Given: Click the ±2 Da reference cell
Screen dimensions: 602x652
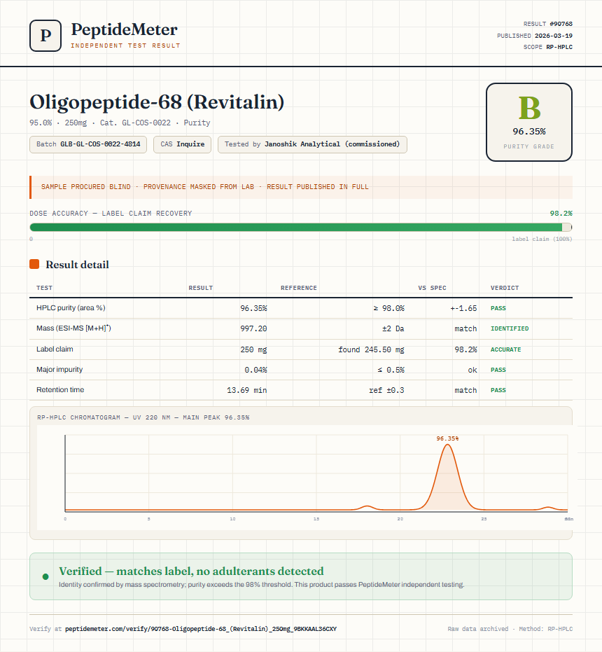Looking at the screenshot, I should pyautogui.click(x=393, y=328).
